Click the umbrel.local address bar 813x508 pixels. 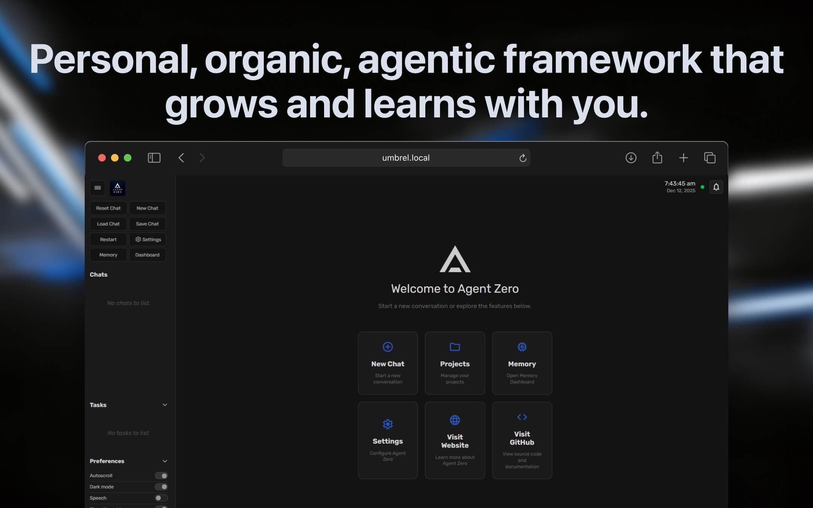pyautogui.click(x=406, y=158)
